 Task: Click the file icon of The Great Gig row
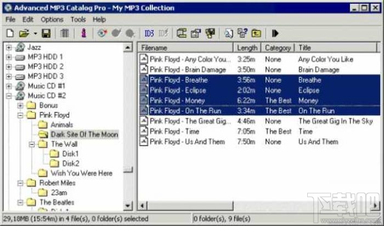(x=144, y=121)
